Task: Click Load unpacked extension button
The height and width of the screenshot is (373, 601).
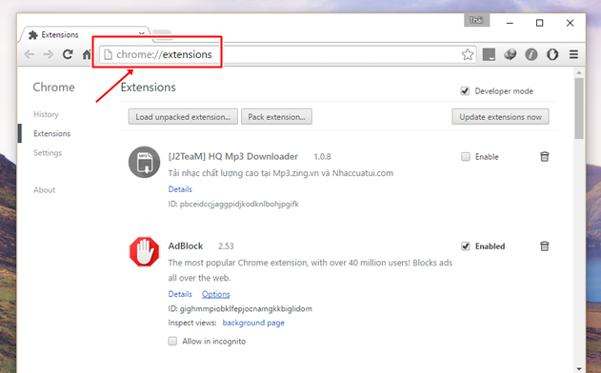Action: (183, 117)
